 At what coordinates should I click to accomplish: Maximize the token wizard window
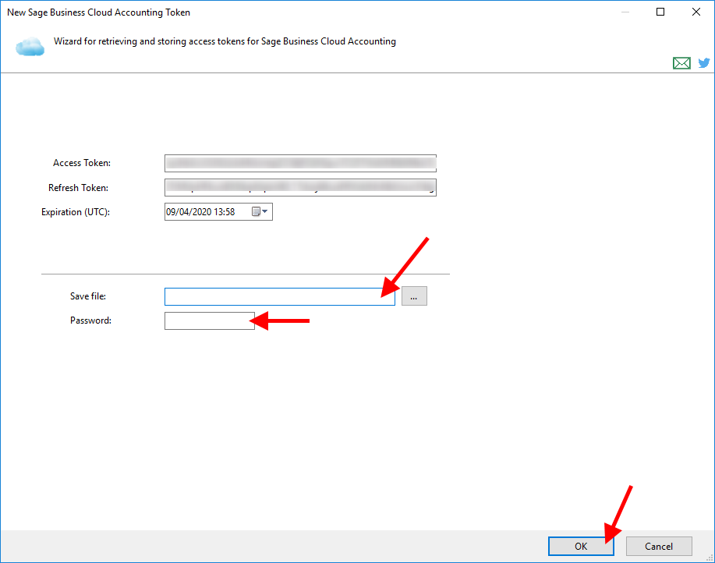[660, 12]
